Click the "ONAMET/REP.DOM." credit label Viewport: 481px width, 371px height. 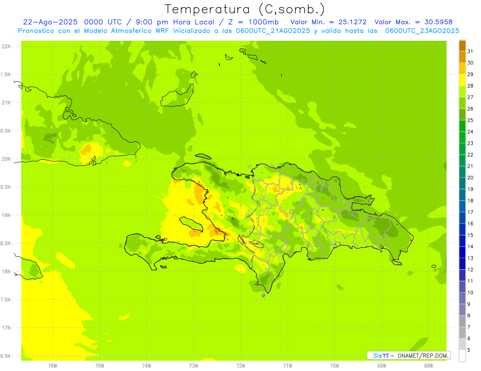pos(423,355)
